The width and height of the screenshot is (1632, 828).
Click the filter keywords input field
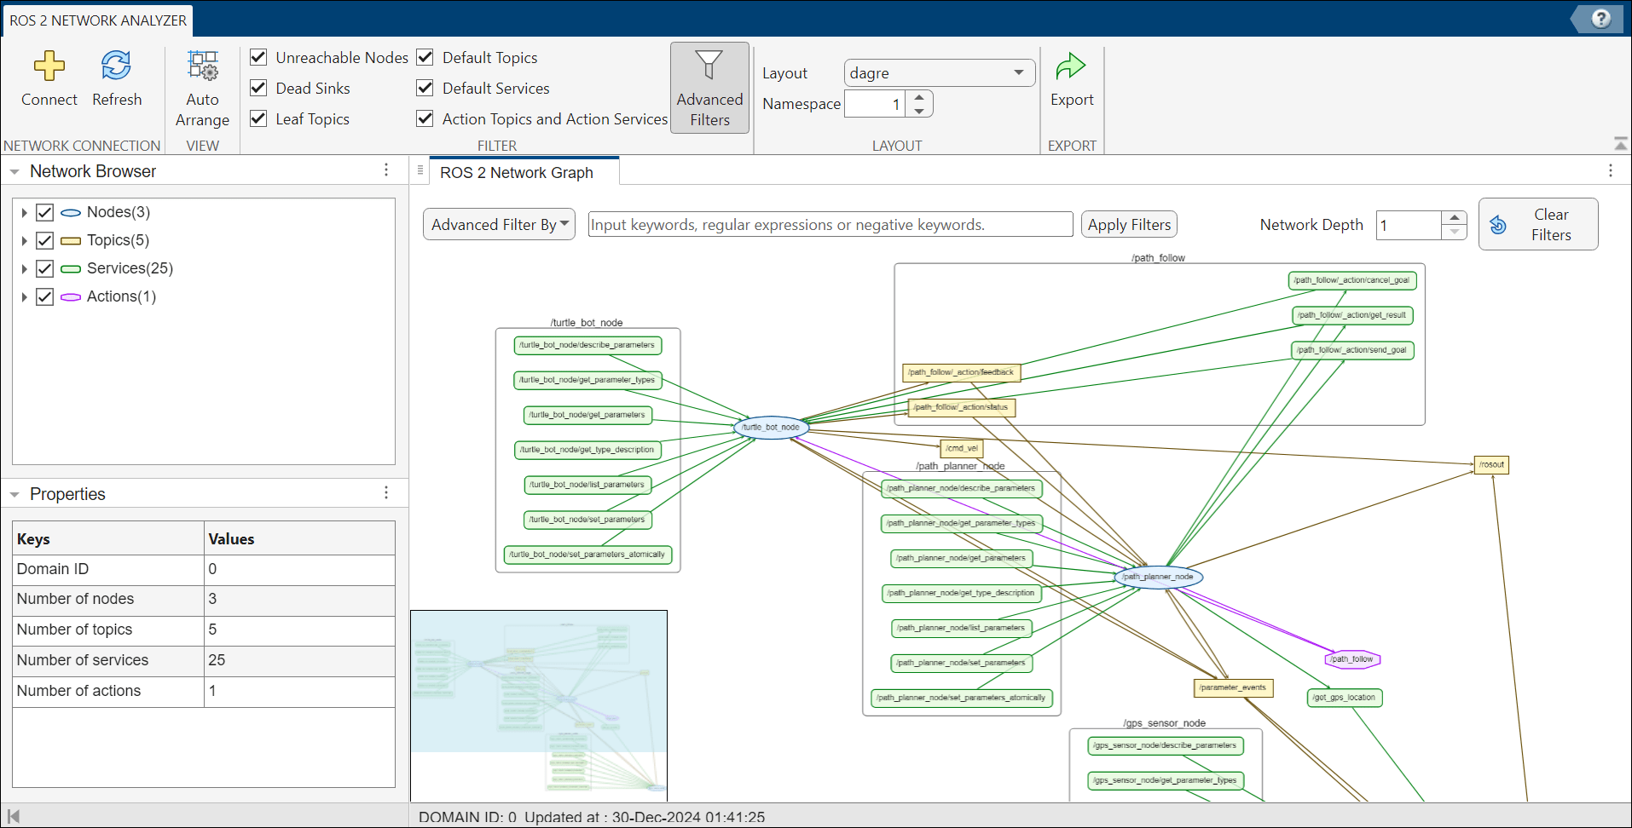830,225
